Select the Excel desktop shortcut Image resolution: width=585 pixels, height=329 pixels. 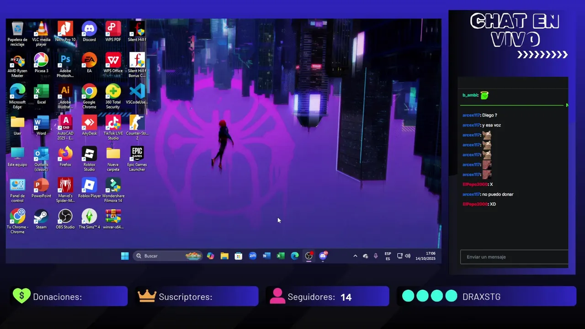[x=41, y=94]
